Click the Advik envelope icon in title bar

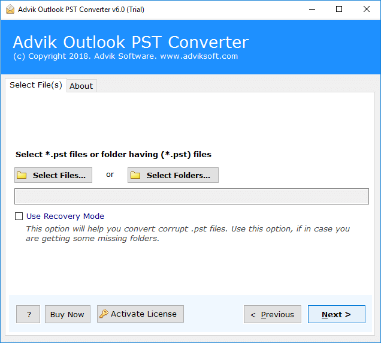(10, 10)
